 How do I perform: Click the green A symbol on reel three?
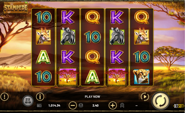[92, 77]
